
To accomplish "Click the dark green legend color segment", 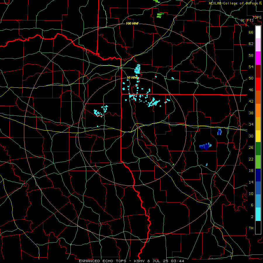I will [258, 149].
